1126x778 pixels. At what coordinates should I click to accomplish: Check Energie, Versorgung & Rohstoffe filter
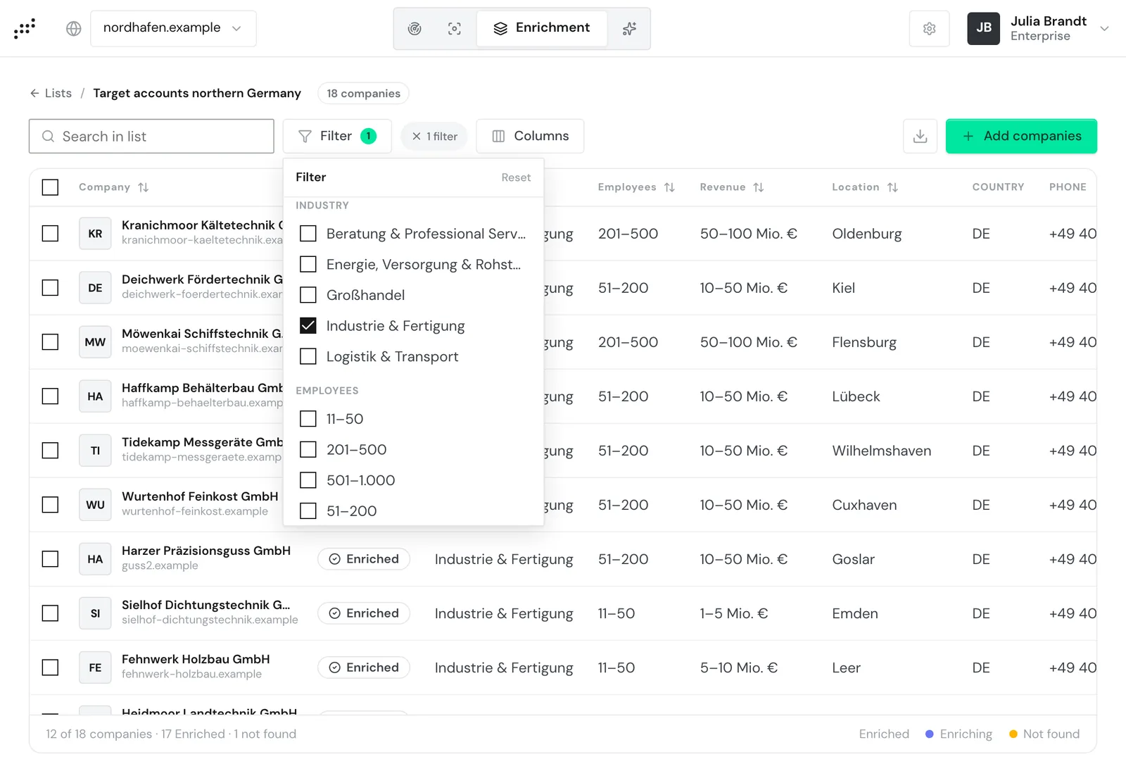(x=308, y=264)
